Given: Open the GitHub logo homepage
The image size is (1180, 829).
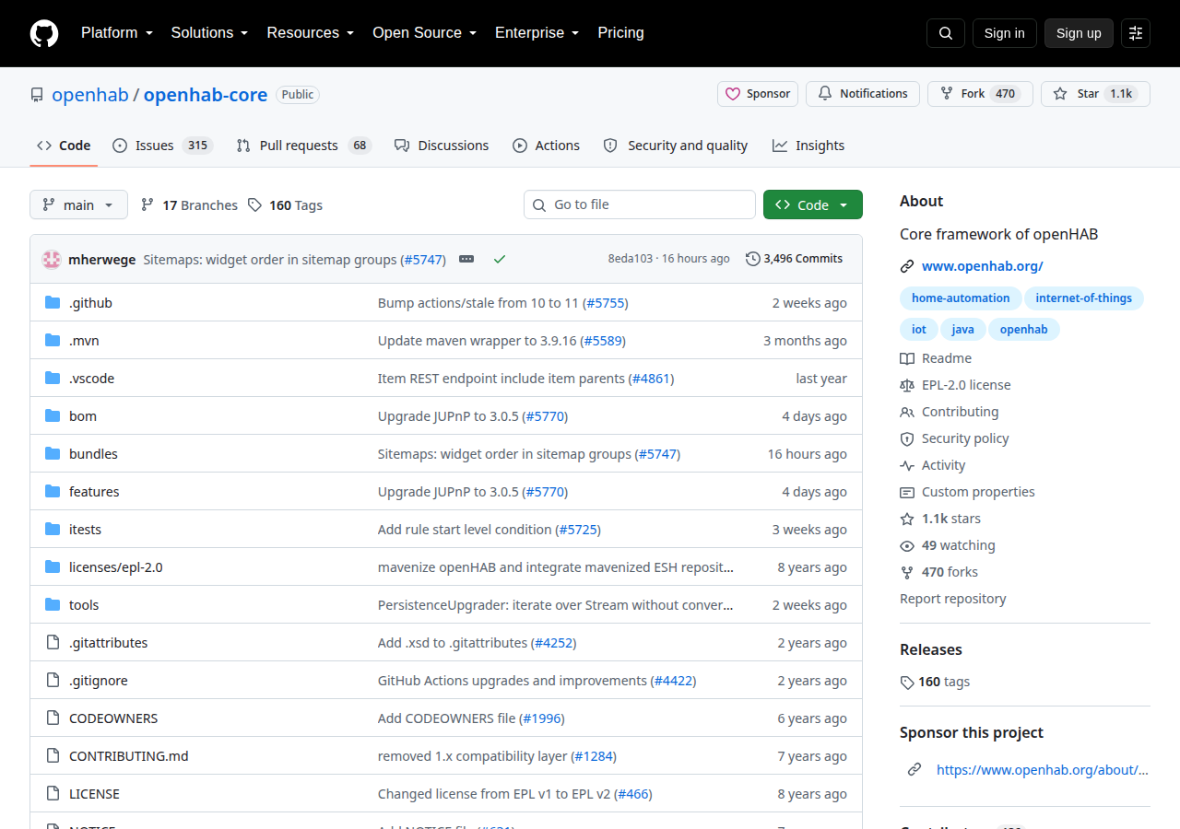Looking at the screenshot, I should 44,33.
